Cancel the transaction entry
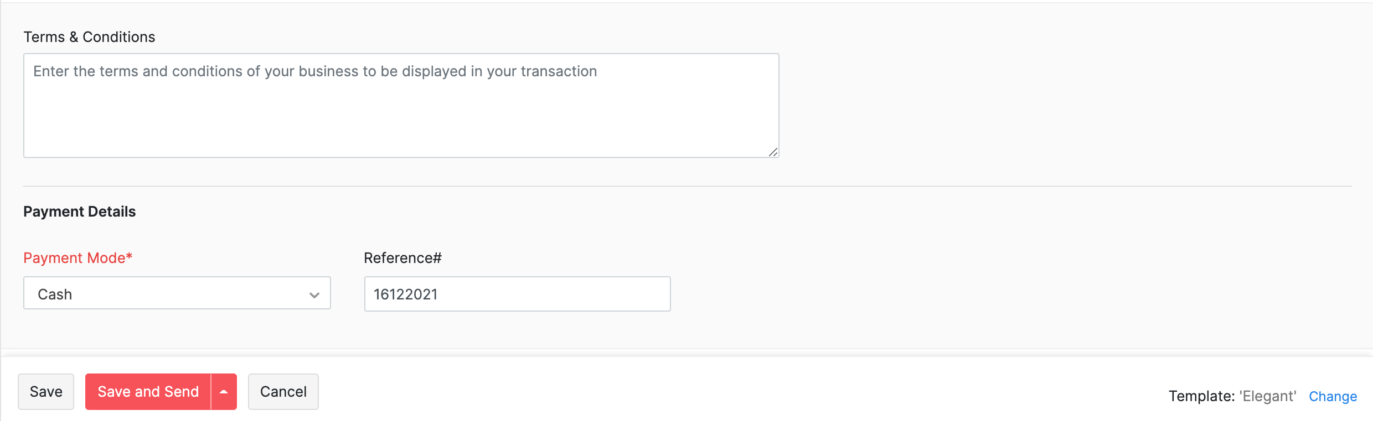1373x421 pixels. tap(283, 391)
